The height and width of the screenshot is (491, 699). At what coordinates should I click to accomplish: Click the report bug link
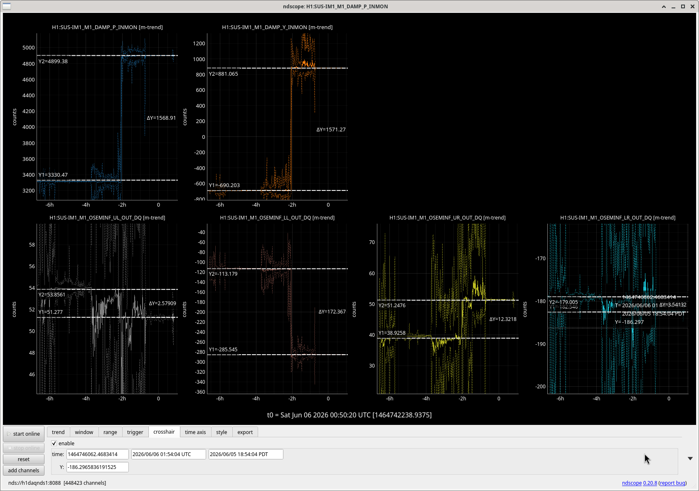[x=673, y=483]
